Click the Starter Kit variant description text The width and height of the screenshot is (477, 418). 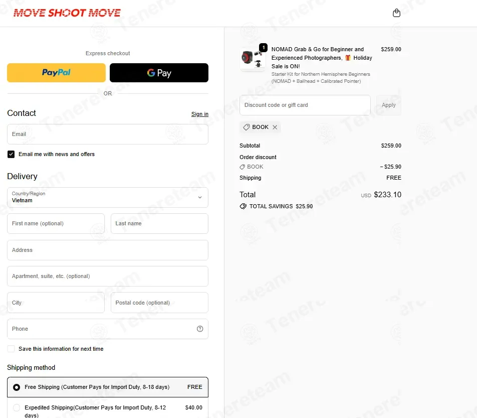coord(321,78)
